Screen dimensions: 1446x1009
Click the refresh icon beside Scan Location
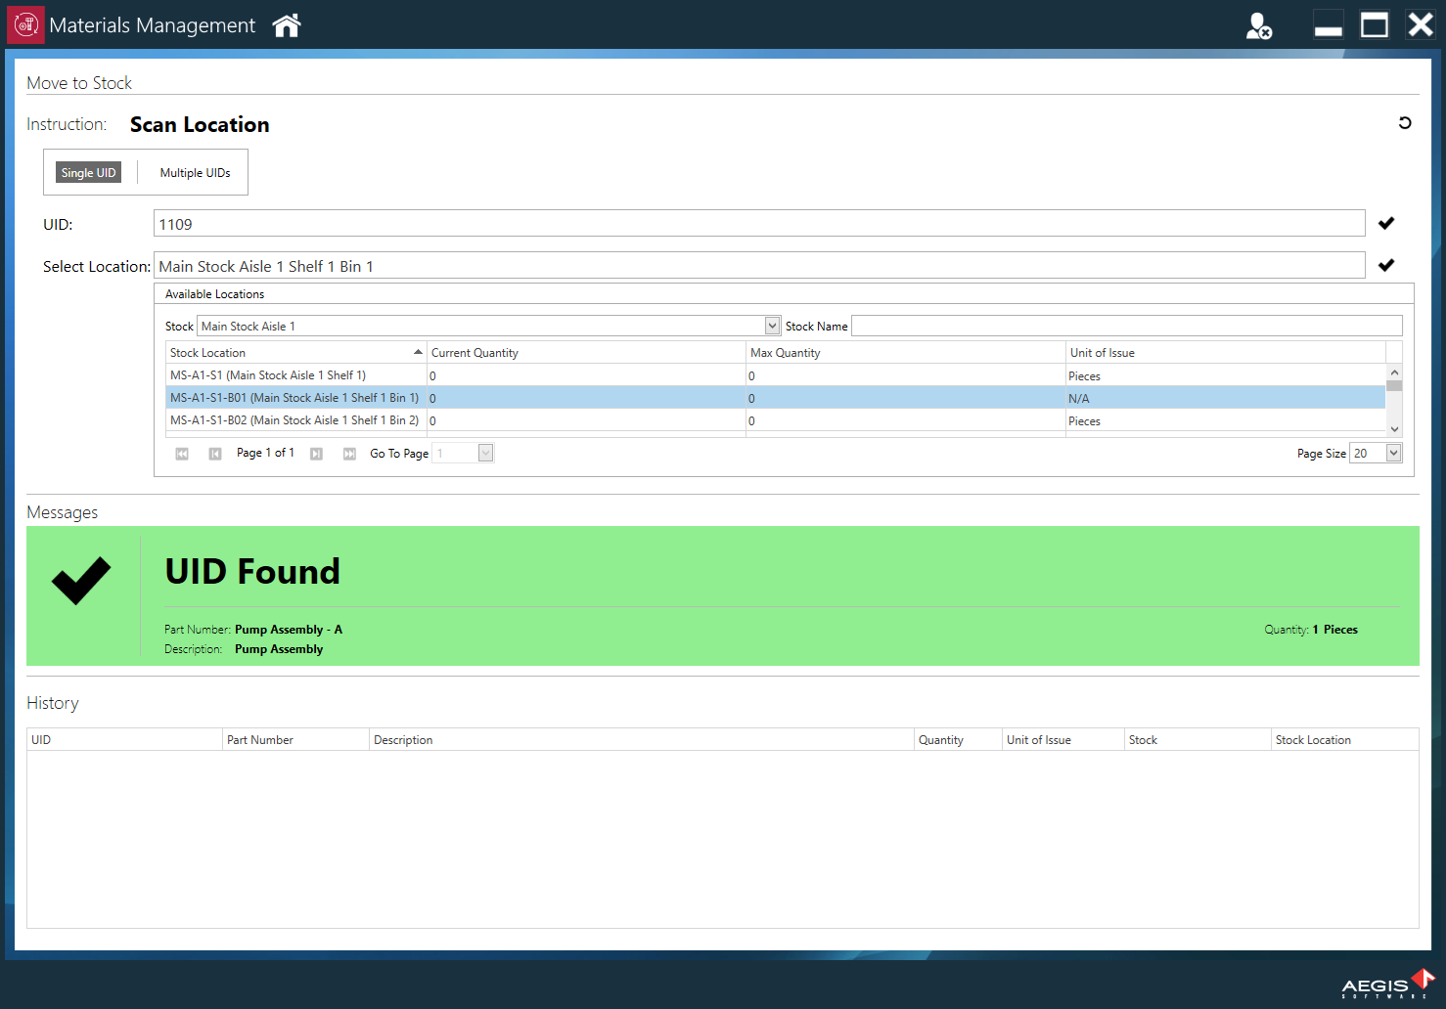[x=1405, y=123]
